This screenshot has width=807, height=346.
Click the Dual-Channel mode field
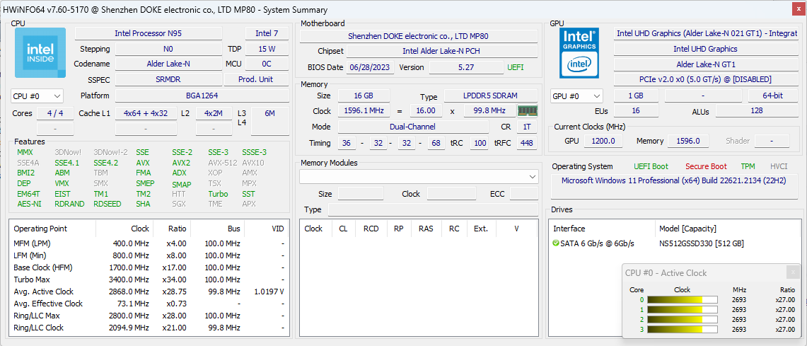click(413, 127)
